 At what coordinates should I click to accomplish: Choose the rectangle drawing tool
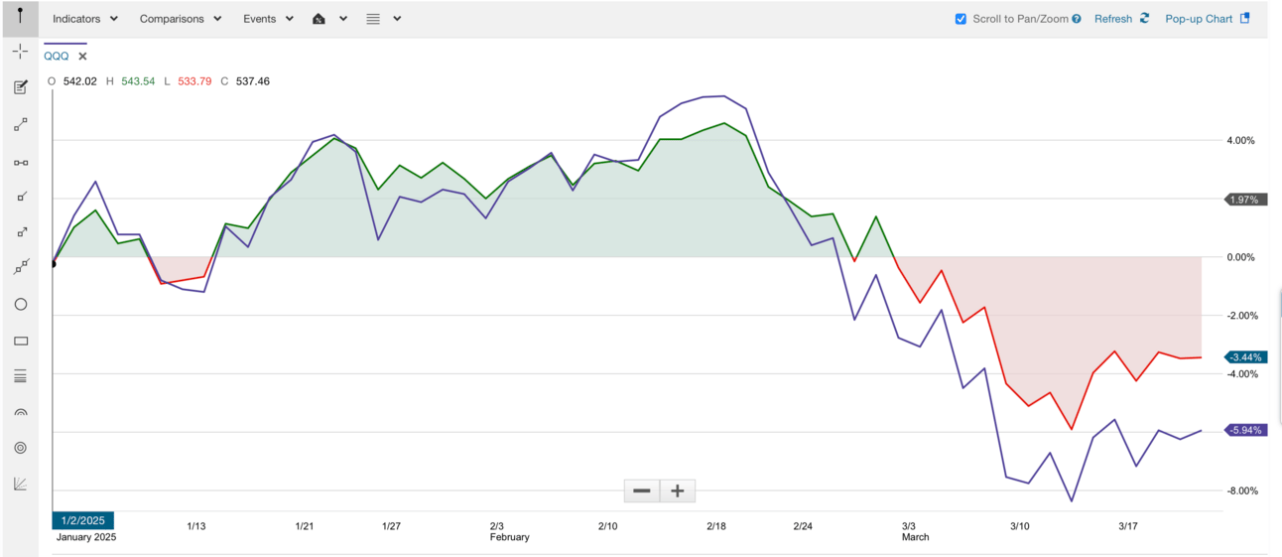20,341
